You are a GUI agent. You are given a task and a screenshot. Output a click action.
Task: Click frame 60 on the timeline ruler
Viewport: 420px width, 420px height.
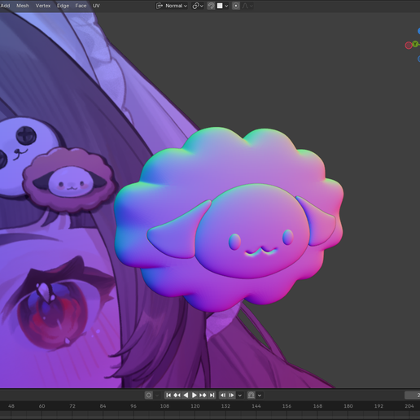coord(42,406)
